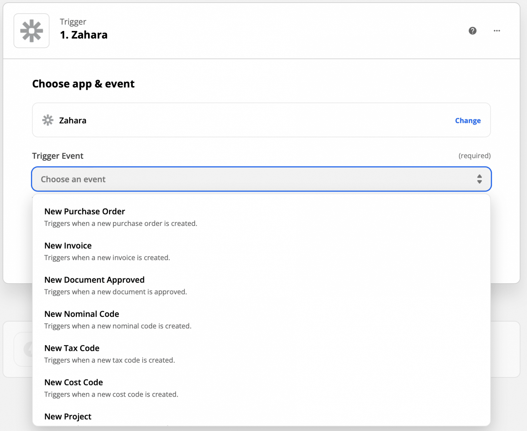Select the New Purchase Order event

point(261,217)
